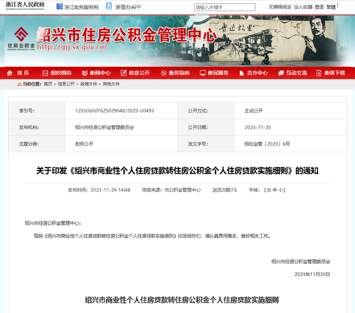Set font size to small 小
355x313 pixels.
pos(281,190)
